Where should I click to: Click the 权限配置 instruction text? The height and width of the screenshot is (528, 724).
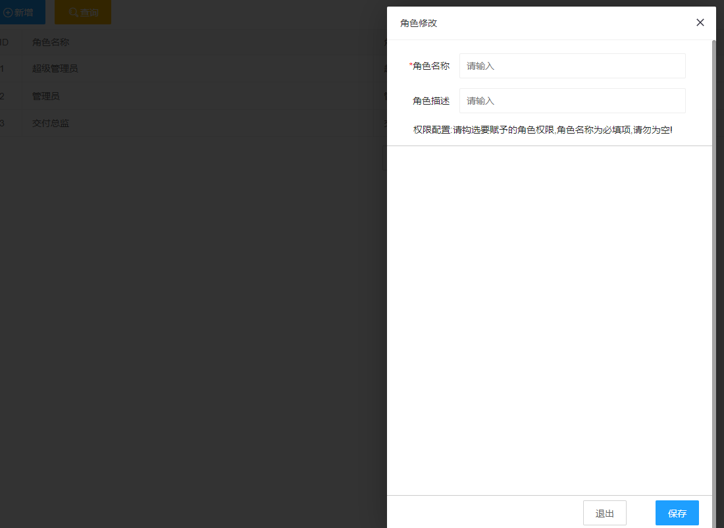click(x=542, y=130)
